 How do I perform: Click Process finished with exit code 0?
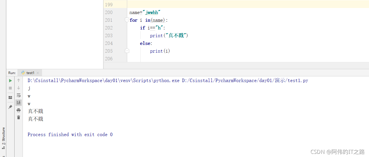point(70,134)
